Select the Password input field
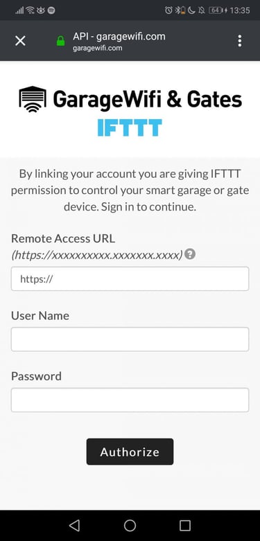This screenshot has height=541, width=260. 130,400
